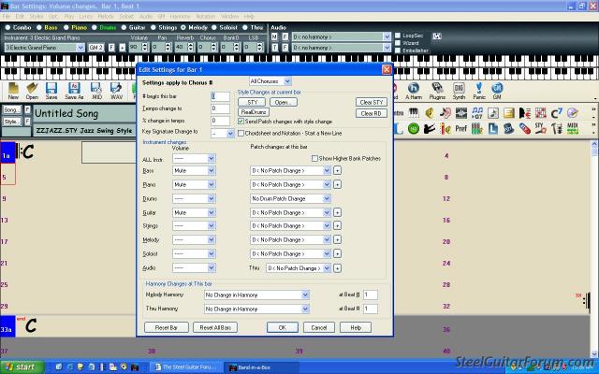The width and height of the screenshot is (599, 374).
Task: Click the Tempo change to input field
Action: (x=221, y=108)
